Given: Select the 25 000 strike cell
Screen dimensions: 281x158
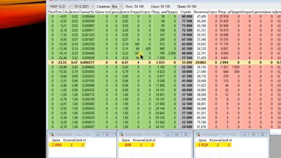Looking at the screenshot, I should pos(186,118).
